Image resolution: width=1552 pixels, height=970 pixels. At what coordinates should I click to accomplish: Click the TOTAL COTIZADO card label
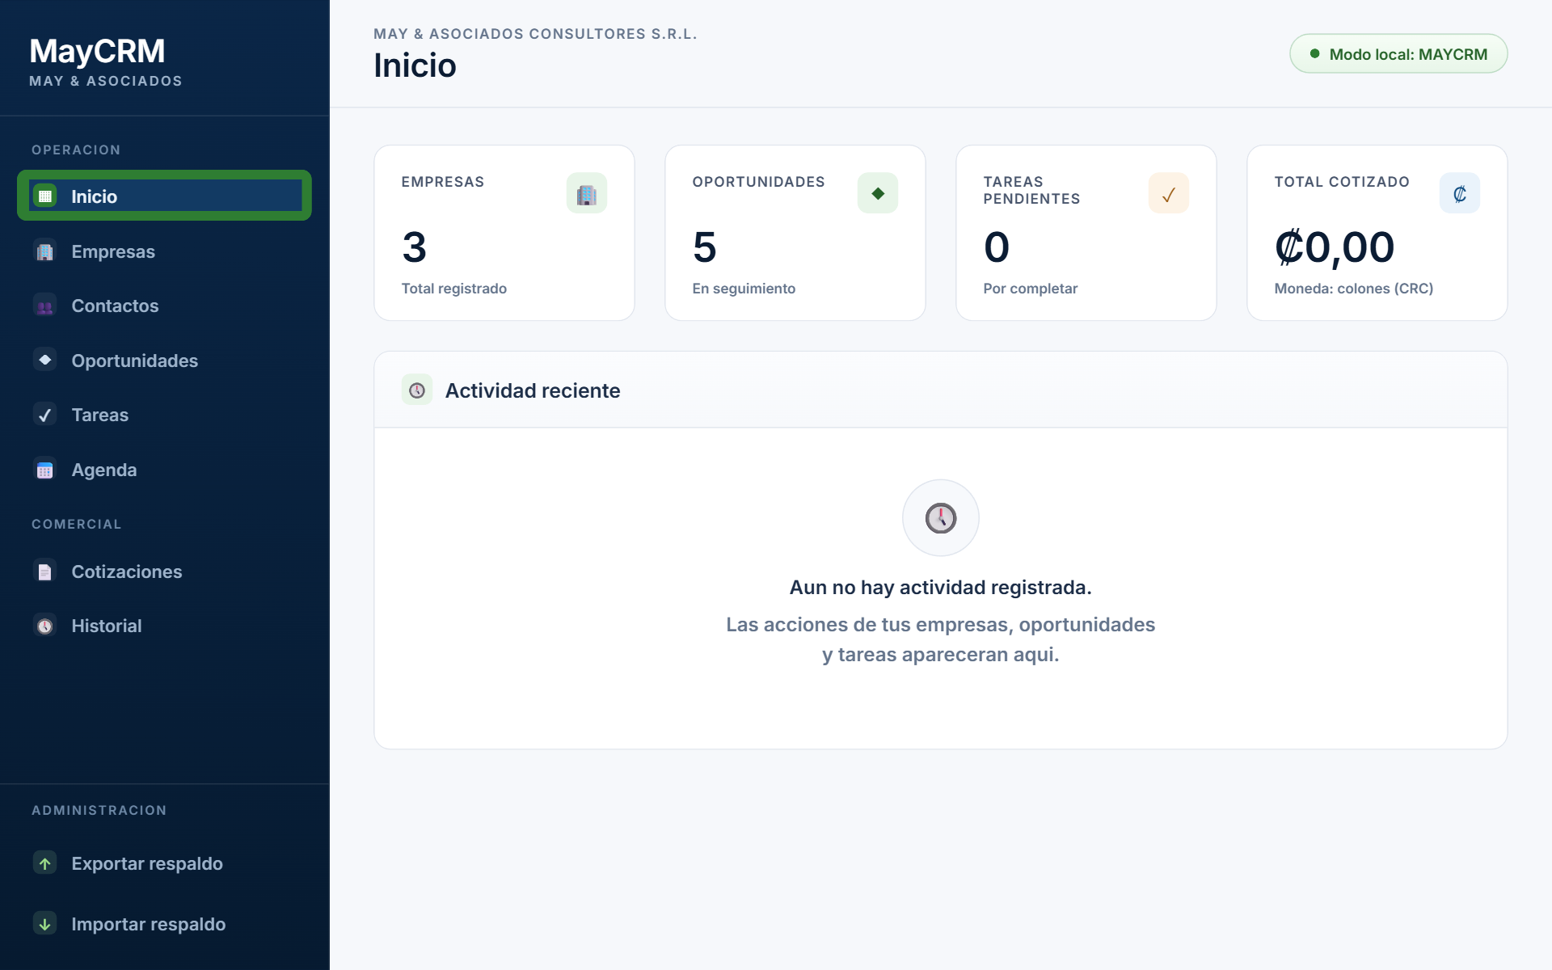[x=1342, y=182]
